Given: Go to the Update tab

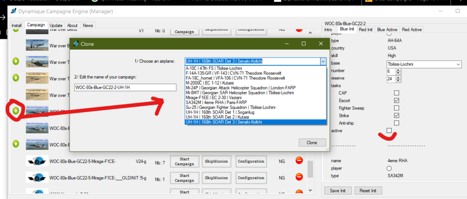Looking at the screenshot, I should 56,26.
